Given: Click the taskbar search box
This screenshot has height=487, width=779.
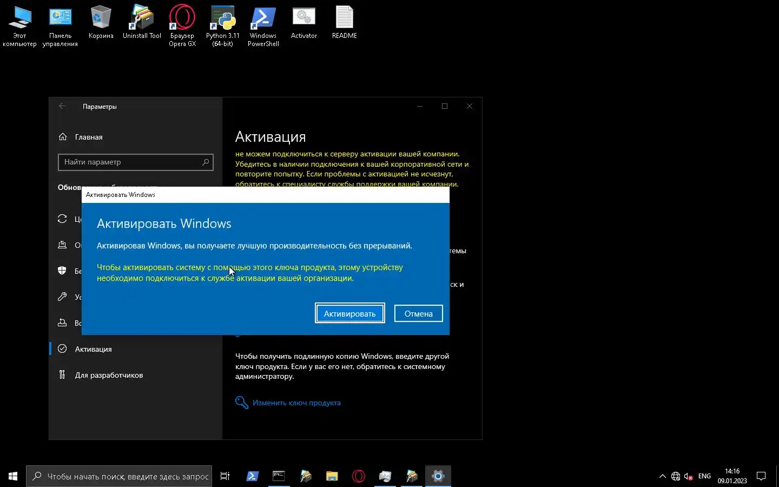Looking at the screenshot, I should coord(119,476).
